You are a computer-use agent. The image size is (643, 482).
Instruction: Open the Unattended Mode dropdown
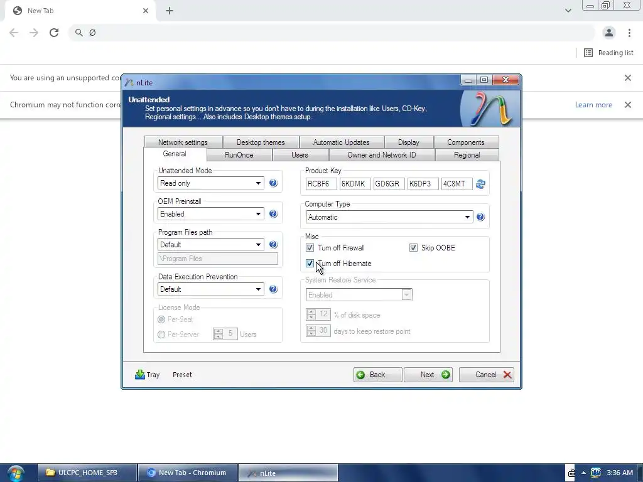pos(210,183)
